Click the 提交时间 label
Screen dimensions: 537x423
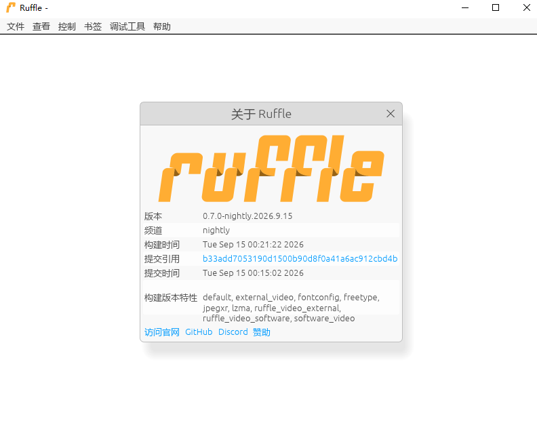point(162,273)
